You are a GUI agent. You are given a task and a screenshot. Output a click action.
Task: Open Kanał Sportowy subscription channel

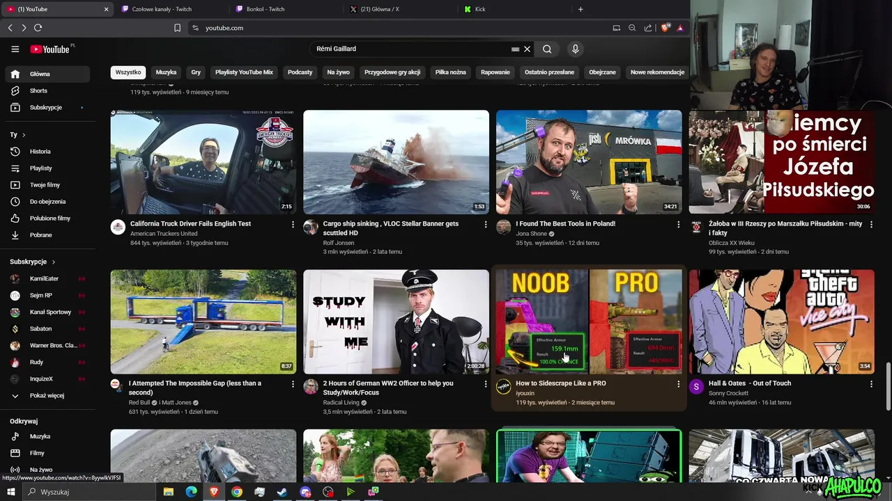(47, 312)
